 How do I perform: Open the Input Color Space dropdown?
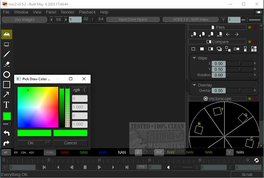pos(133,19)
